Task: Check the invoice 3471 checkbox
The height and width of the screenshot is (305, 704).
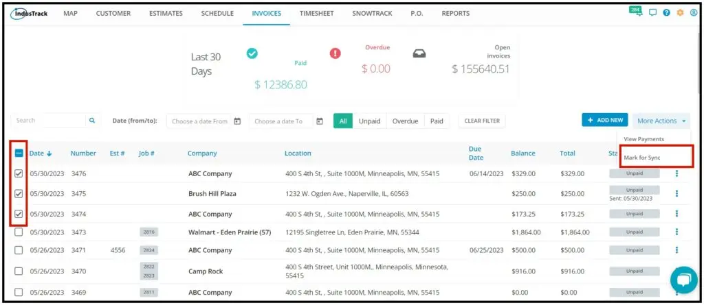Action: coord(19,250)
